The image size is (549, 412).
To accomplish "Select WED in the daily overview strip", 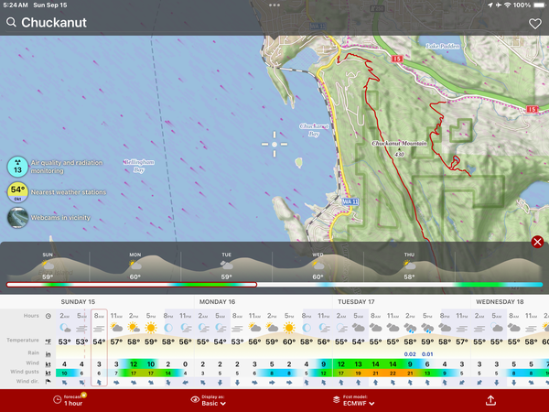I will coord(318,266).
